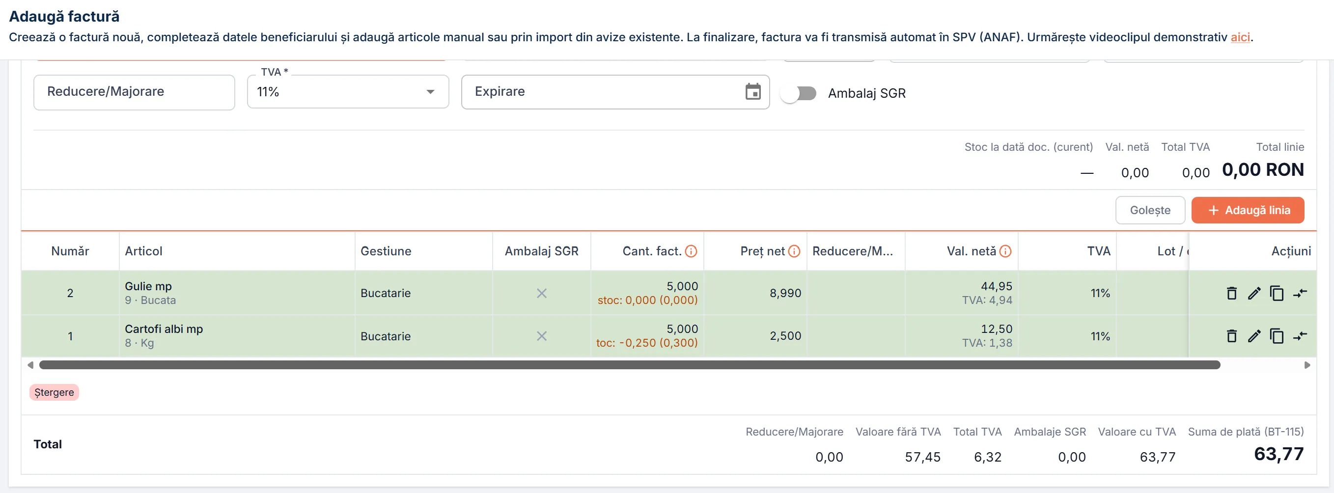Click the horizontal table scrollbar thumb
The width and height of the screenshot is (1334, 493).
630,365
